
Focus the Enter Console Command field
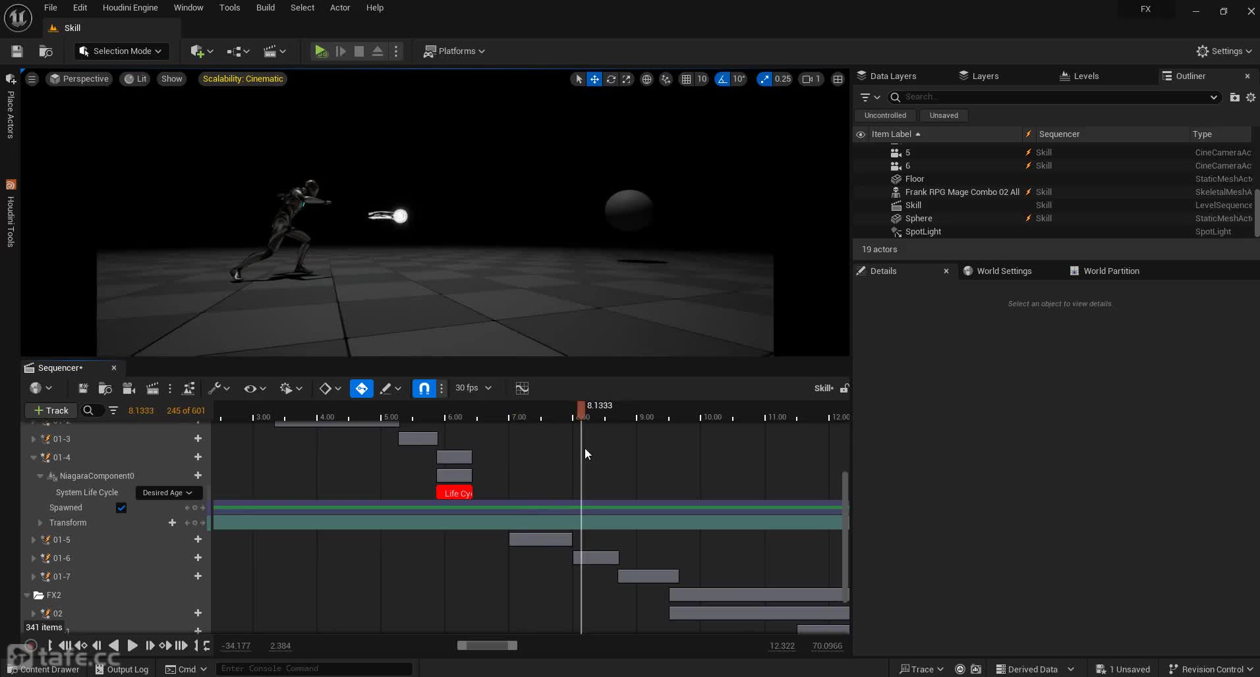[x=314, y=668]
